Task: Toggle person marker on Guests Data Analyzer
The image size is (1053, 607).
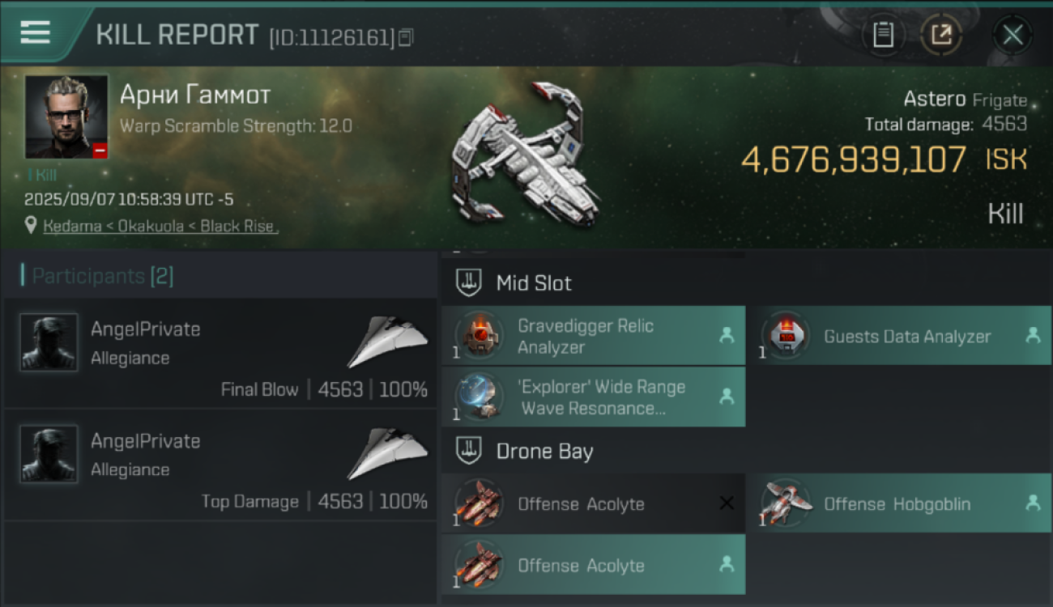Action: point(1033,335)
